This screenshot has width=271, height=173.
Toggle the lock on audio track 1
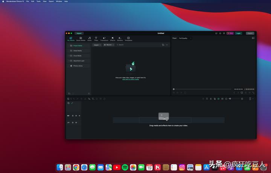[72, 122]
